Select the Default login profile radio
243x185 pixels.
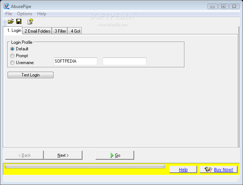tap(12, 49)
